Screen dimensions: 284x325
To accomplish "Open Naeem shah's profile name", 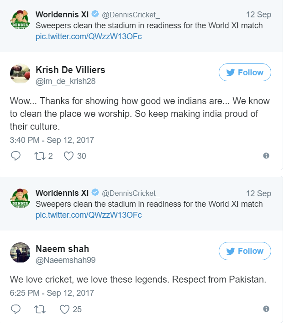I will (x=62, y=249).
